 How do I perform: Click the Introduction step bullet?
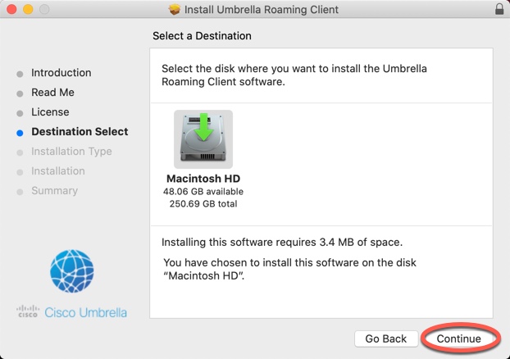pos(20,74)
